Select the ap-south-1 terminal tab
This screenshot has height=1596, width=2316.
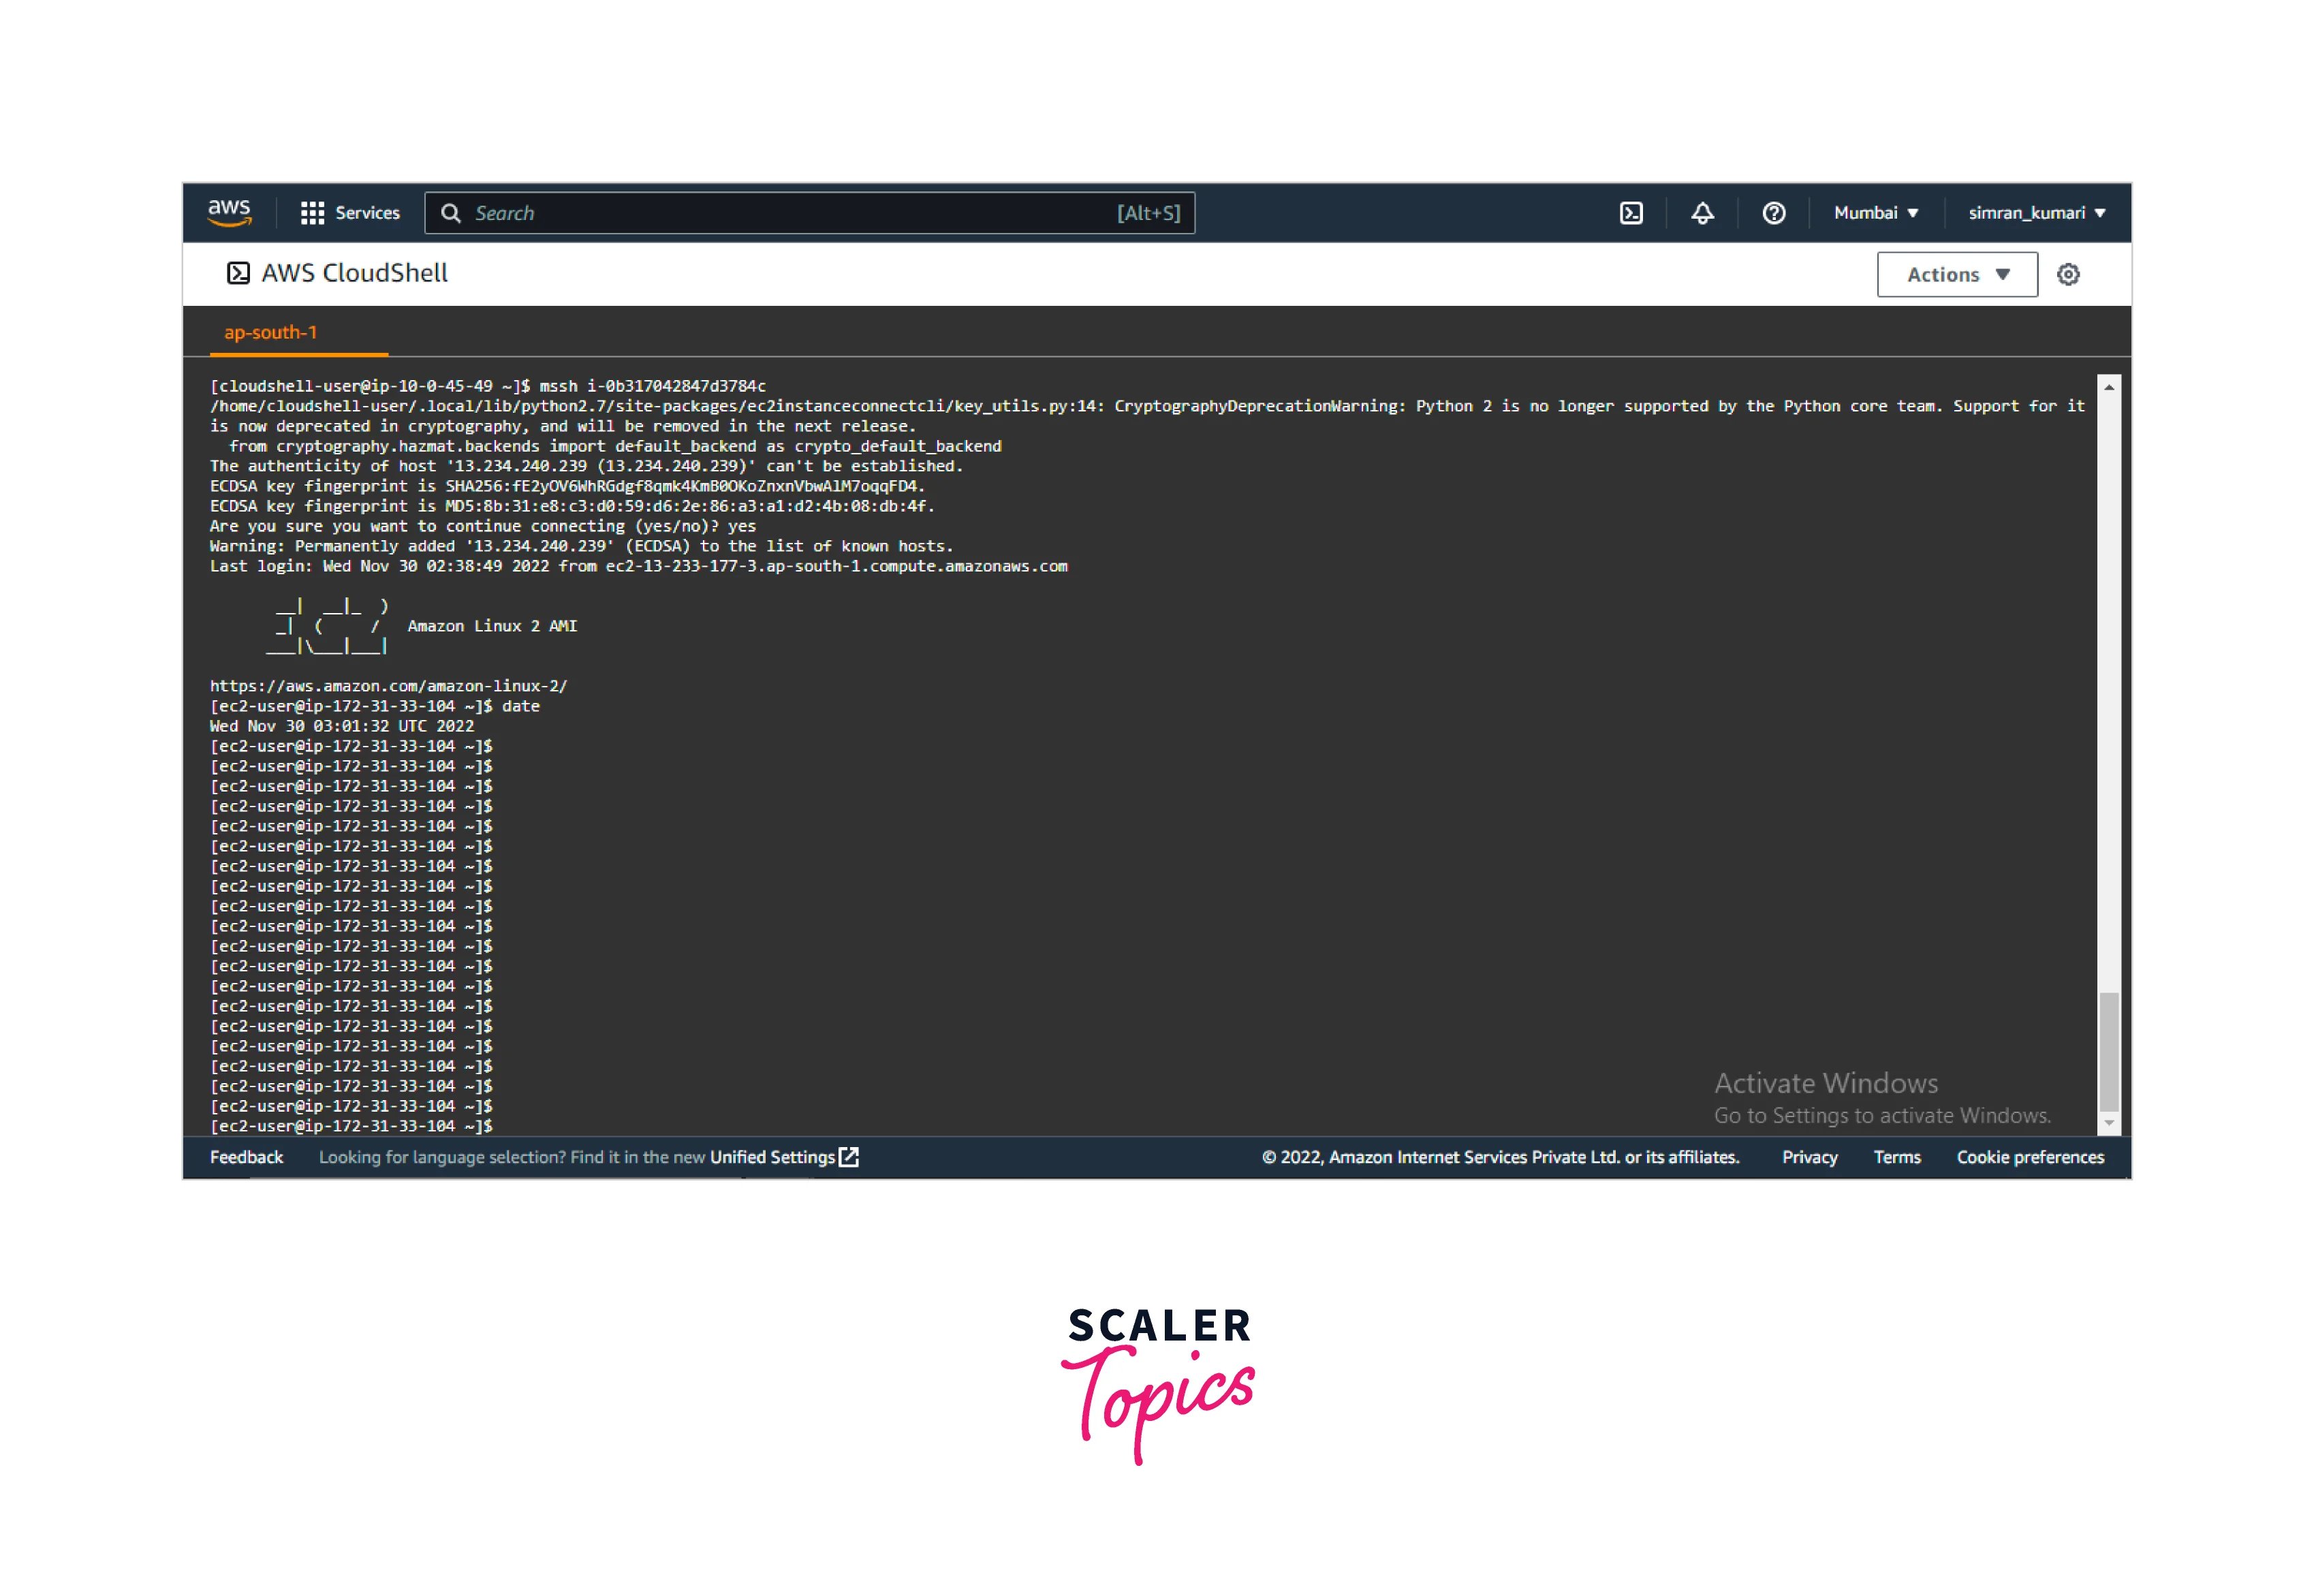coord(270,332)
